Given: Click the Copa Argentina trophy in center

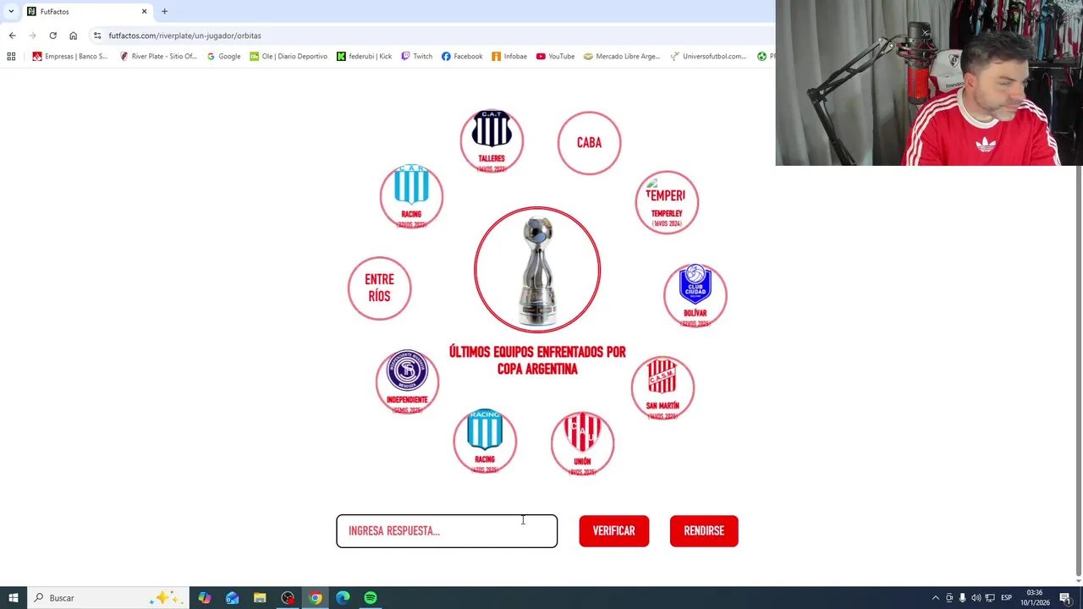Looking at the screenshot, I should point(537,270).
